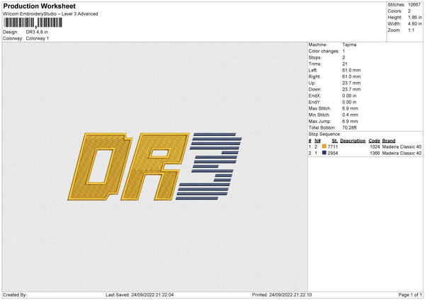Image resolution: width=425 pixels, height=300 pixels.
Task: Click 'Madeira Classic 40' in row 2
Action: (402, 154)
